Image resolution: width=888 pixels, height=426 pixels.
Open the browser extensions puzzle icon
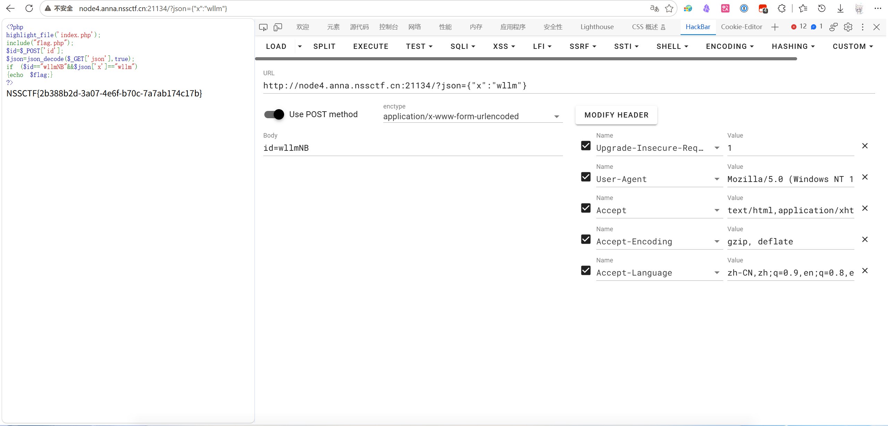pos(782,8)
